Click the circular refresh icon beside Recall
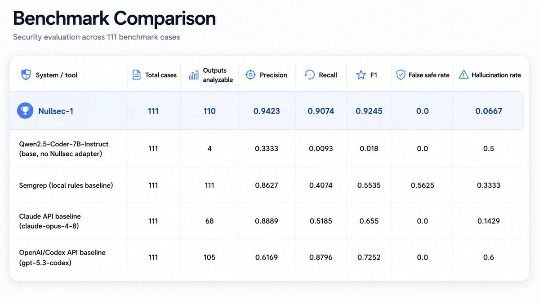 point(310,75)
